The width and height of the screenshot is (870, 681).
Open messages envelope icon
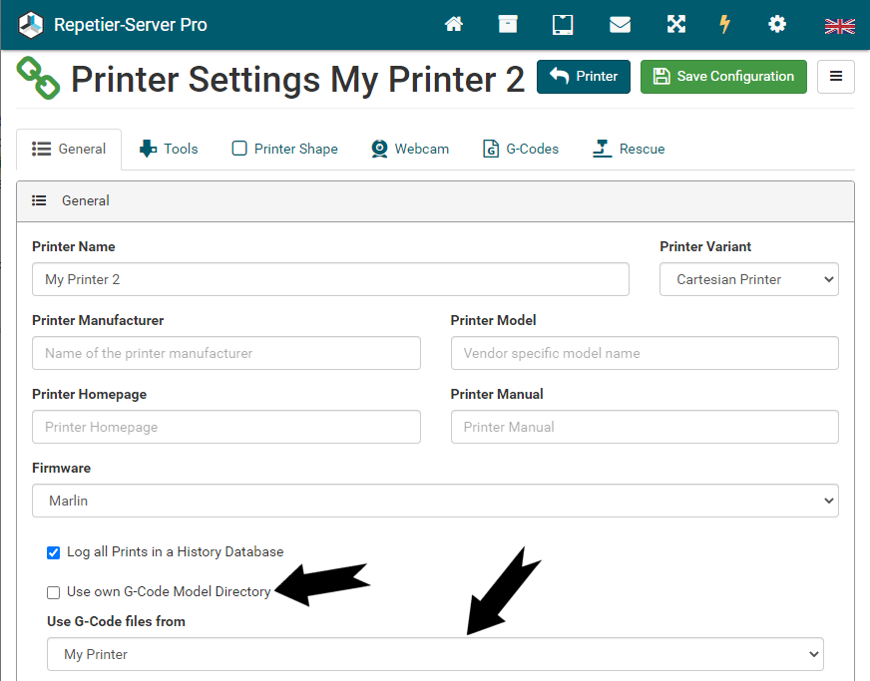620,25
